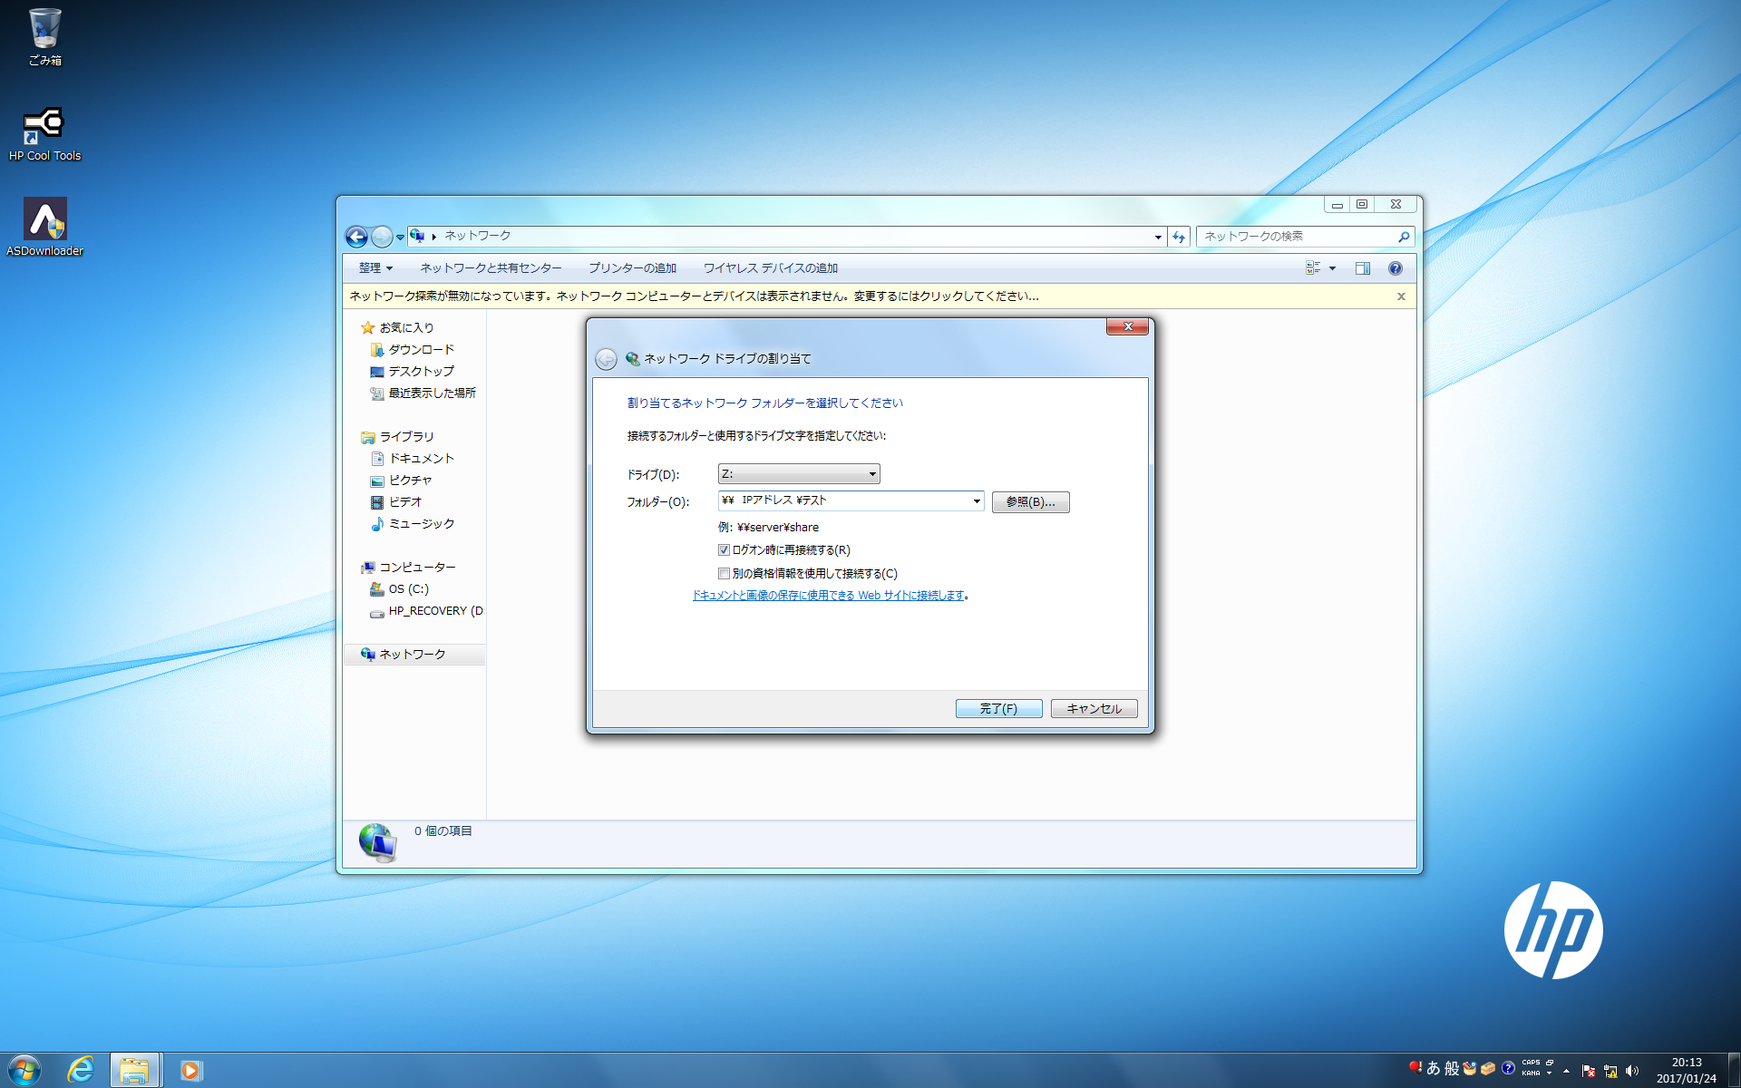Click the Explorer back arrow button
This screenshot has height=1088, width=1741.
pyautogui.click(x=356, y=237)
